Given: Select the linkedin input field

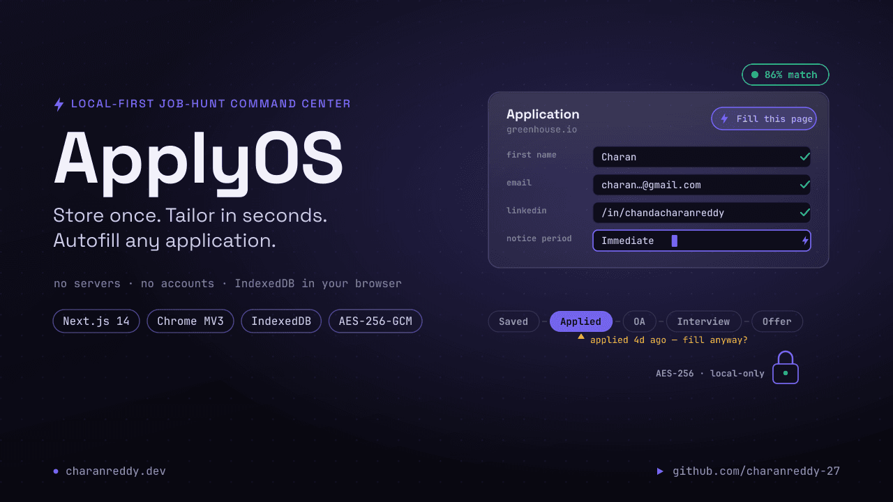Looking at the screenshot, I should 702,213.
